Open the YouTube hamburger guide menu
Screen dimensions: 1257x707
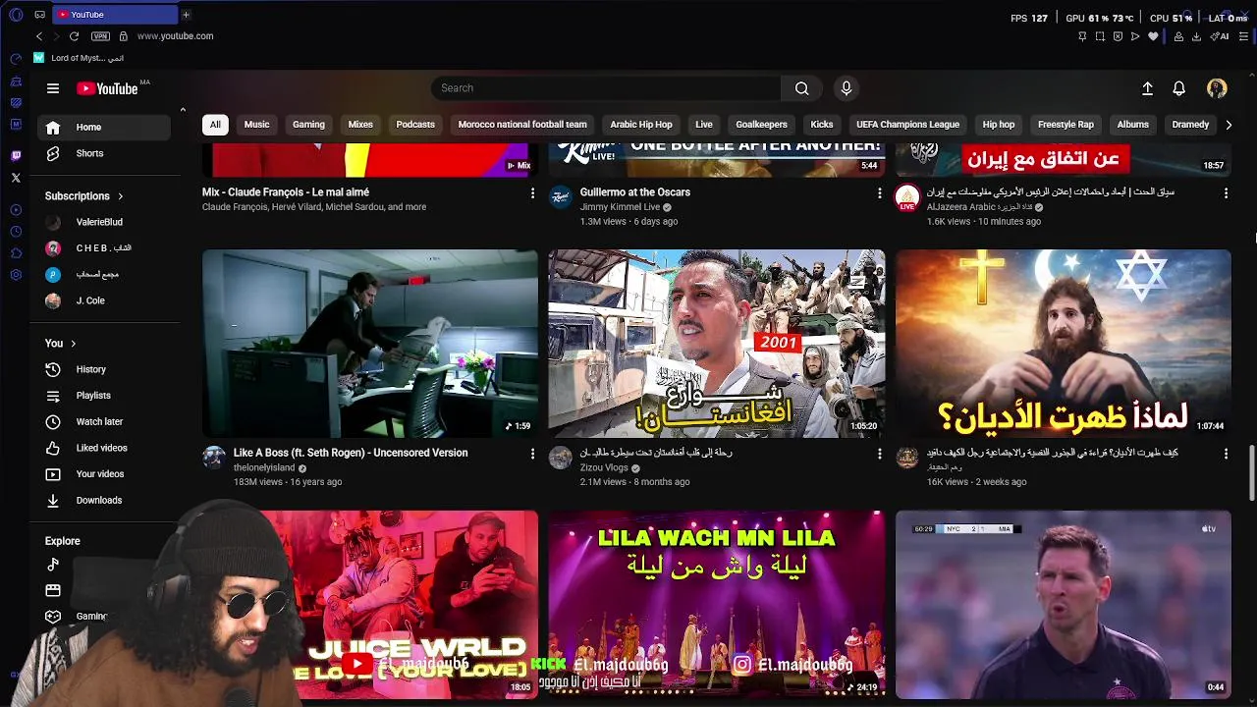(x=53, y=88)
